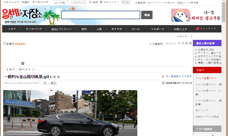Click the clock icon beside the post date

[x=163, y=83]
